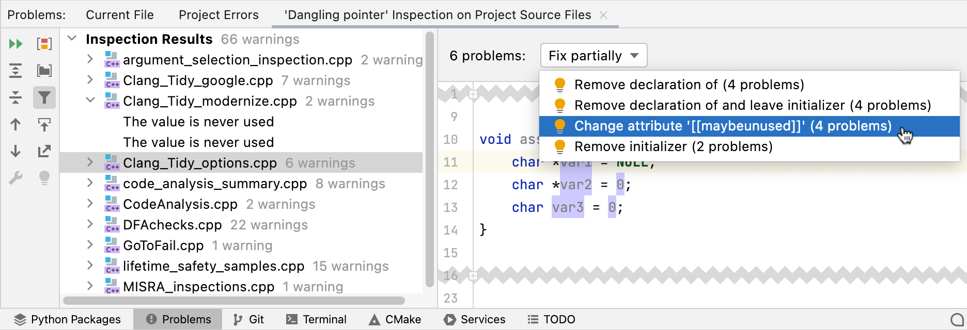Click the quick-fix lightbulb in left toolbar
This screenshot has height=330, width=967.
pos(44,178)
